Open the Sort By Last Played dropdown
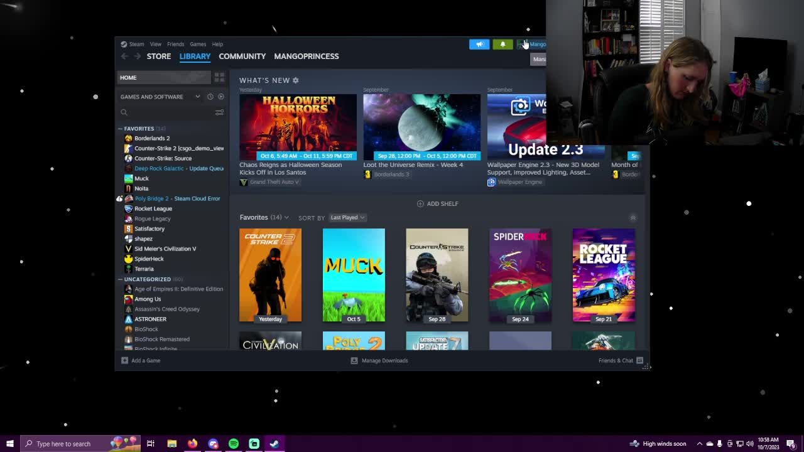The image size is (804, 452). [x=347, y=217]
